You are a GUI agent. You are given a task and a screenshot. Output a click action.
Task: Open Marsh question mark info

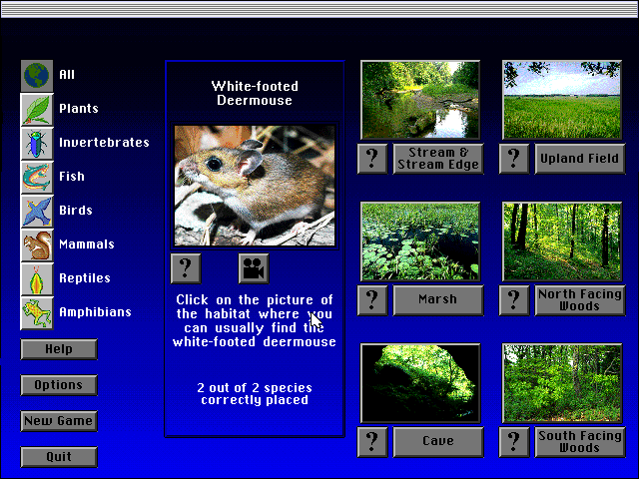(372, 300)
